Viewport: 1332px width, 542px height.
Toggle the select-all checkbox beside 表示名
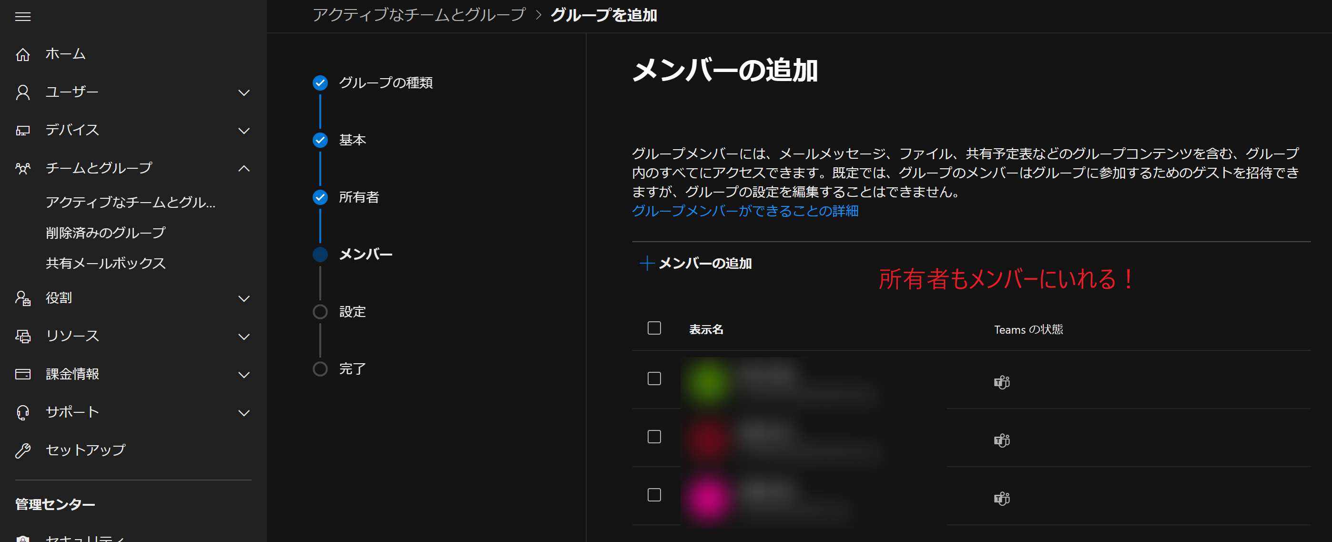(x=654, y=328)
